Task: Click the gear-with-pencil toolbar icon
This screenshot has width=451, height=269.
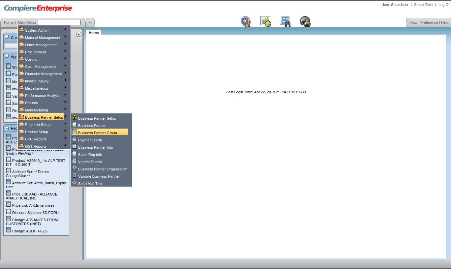Action: point(246,21)
